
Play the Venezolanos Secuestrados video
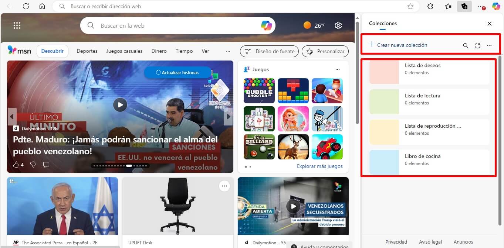(x=293, y=206)
